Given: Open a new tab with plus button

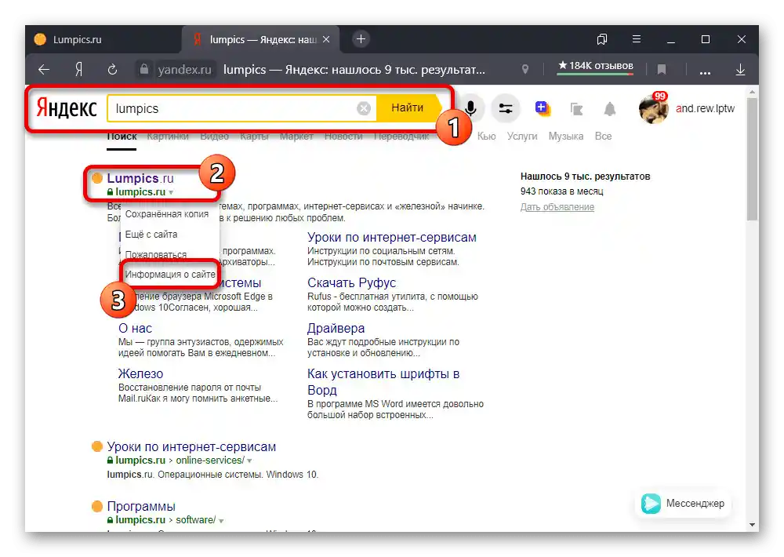Looking at the screenshot, I should [361, 39].
